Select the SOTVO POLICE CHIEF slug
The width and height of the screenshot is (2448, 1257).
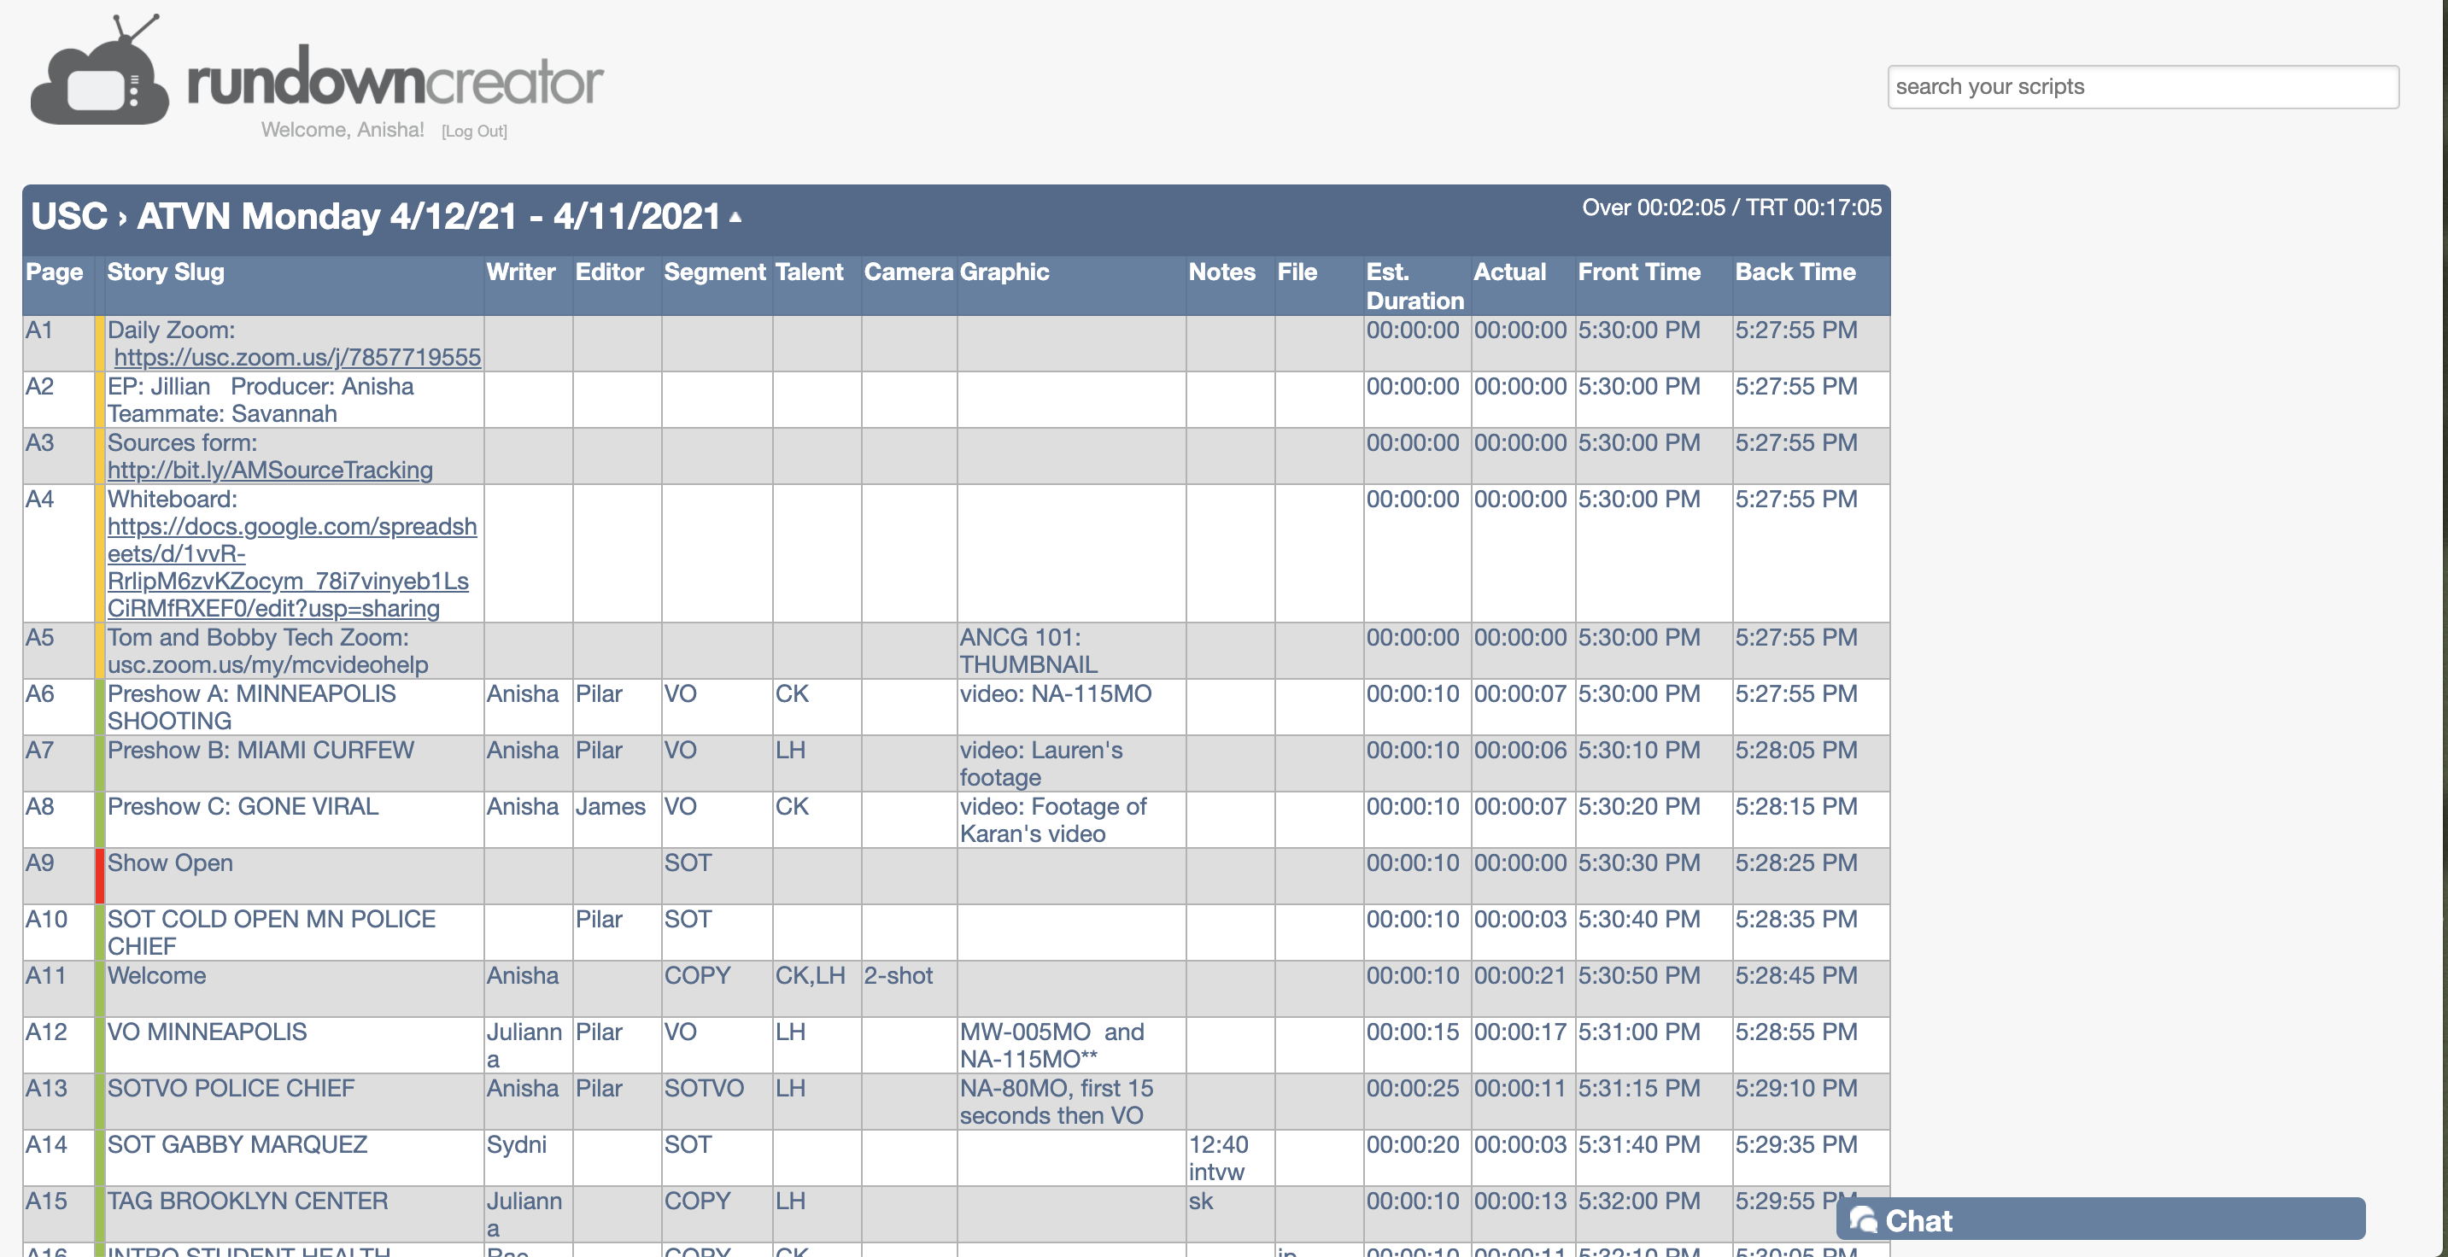(x=231, y=1088)
